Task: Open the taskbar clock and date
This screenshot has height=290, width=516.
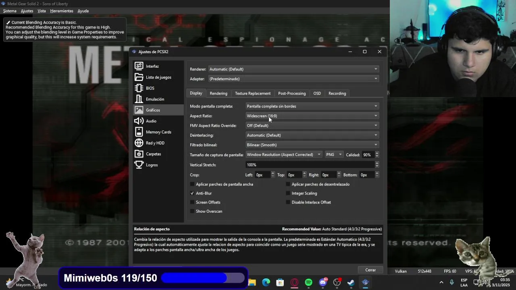Action: [x=501, y=282]
